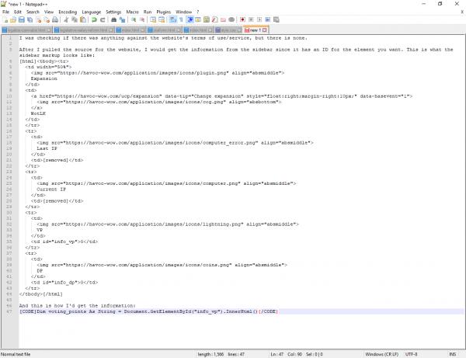Start macro recording with red dot icon
Image resolution: width=466 pixels, height=358 pixels.
coord(242,19)
